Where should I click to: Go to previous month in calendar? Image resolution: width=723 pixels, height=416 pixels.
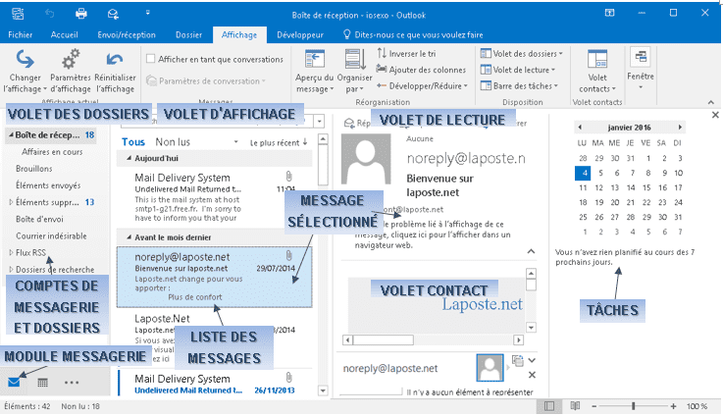click(580, 128)
